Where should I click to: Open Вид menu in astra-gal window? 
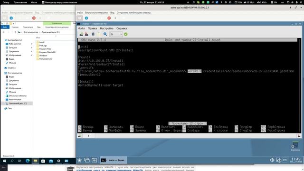pyautogui.click(x=112, y=13)
